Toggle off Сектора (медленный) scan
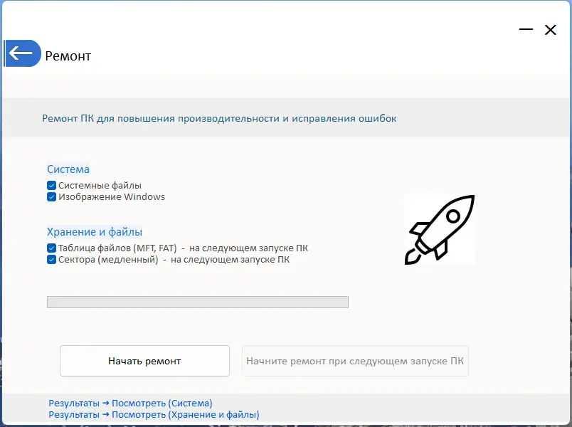The width and height of the screenshot is (572, 427). (x=52, y=260)
